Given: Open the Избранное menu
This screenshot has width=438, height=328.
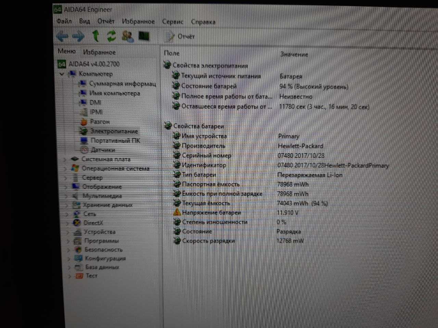Looking at the screenshot, I should [138, 22].
